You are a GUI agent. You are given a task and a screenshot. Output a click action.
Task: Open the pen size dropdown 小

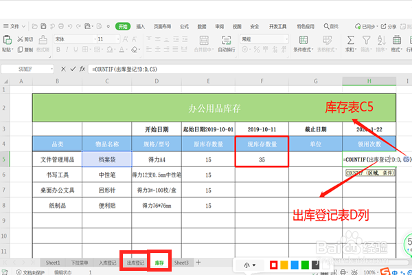click(x=249, y=265)
